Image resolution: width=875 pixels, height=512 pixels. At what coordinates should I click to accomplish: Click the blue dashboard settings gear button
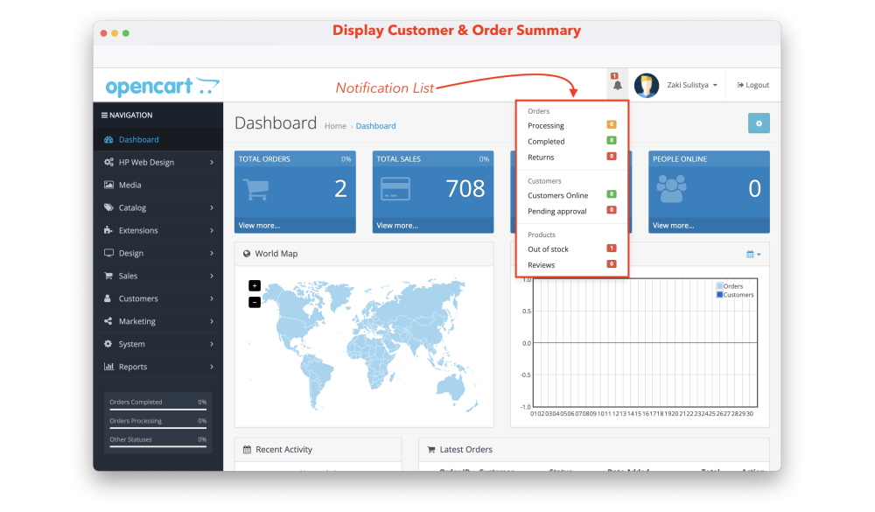pos(759,123)
